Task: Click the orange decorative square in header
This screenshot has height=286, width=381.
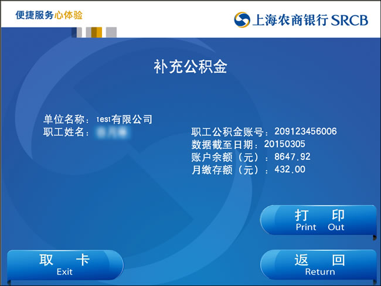Action: 98,32
